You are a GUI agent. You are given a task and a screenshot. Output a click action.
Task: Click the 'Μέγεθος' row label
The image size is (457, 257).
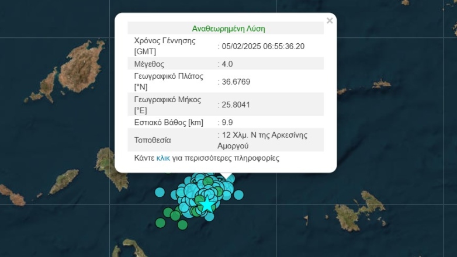click(149, 64)
